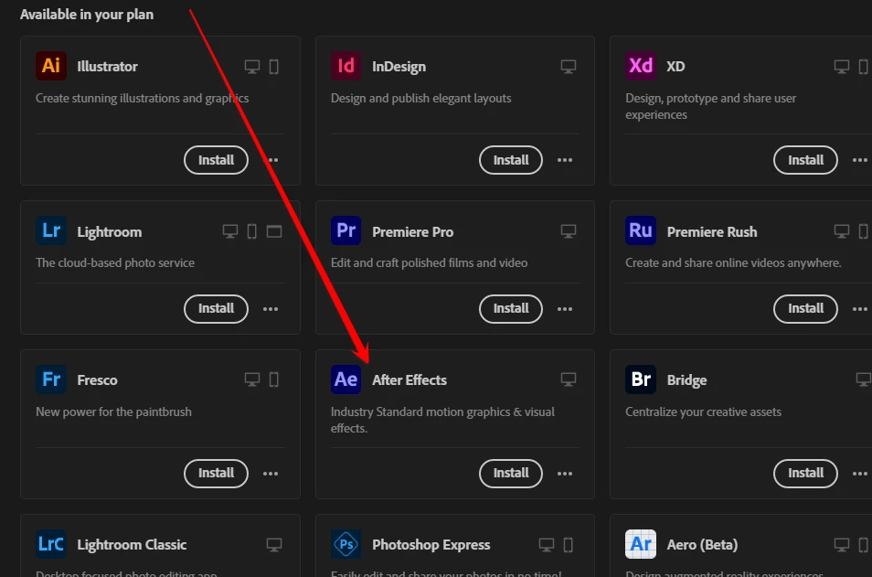Click the Lightroom Classic LrC app icon
This screenshot has height=577, width=872.
[51, 544]
